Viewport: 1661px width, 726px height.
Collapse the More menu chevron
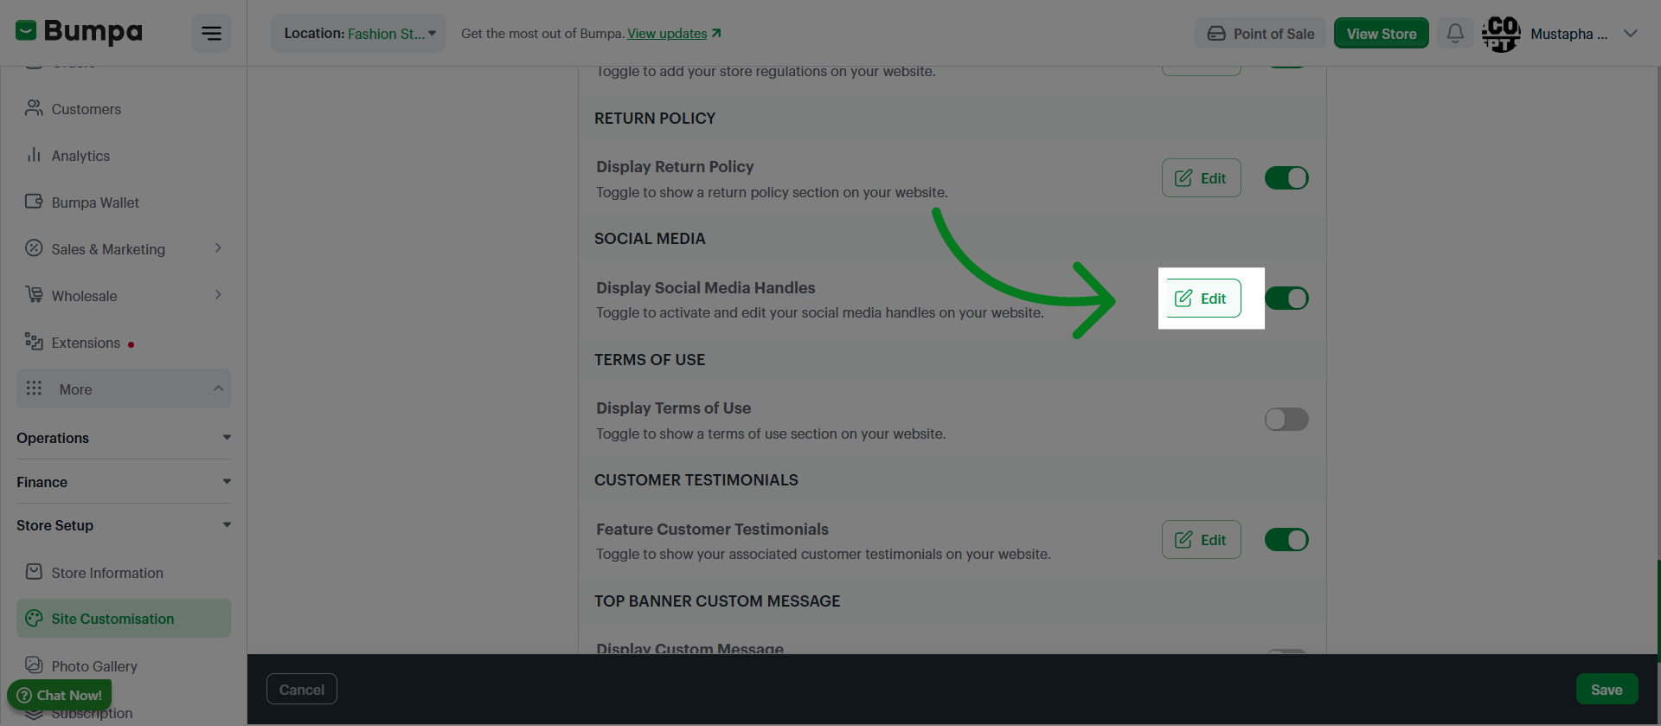[x=218, y=389]
